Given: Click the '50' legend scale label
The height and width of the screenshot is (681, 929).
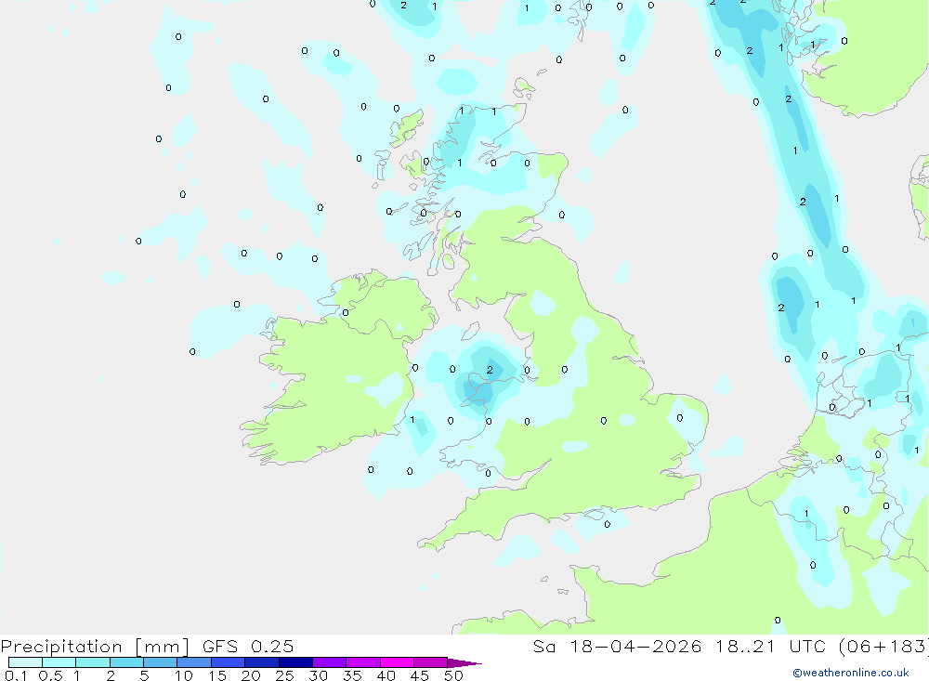Looking at the screenshot, I should pos(453,675).
